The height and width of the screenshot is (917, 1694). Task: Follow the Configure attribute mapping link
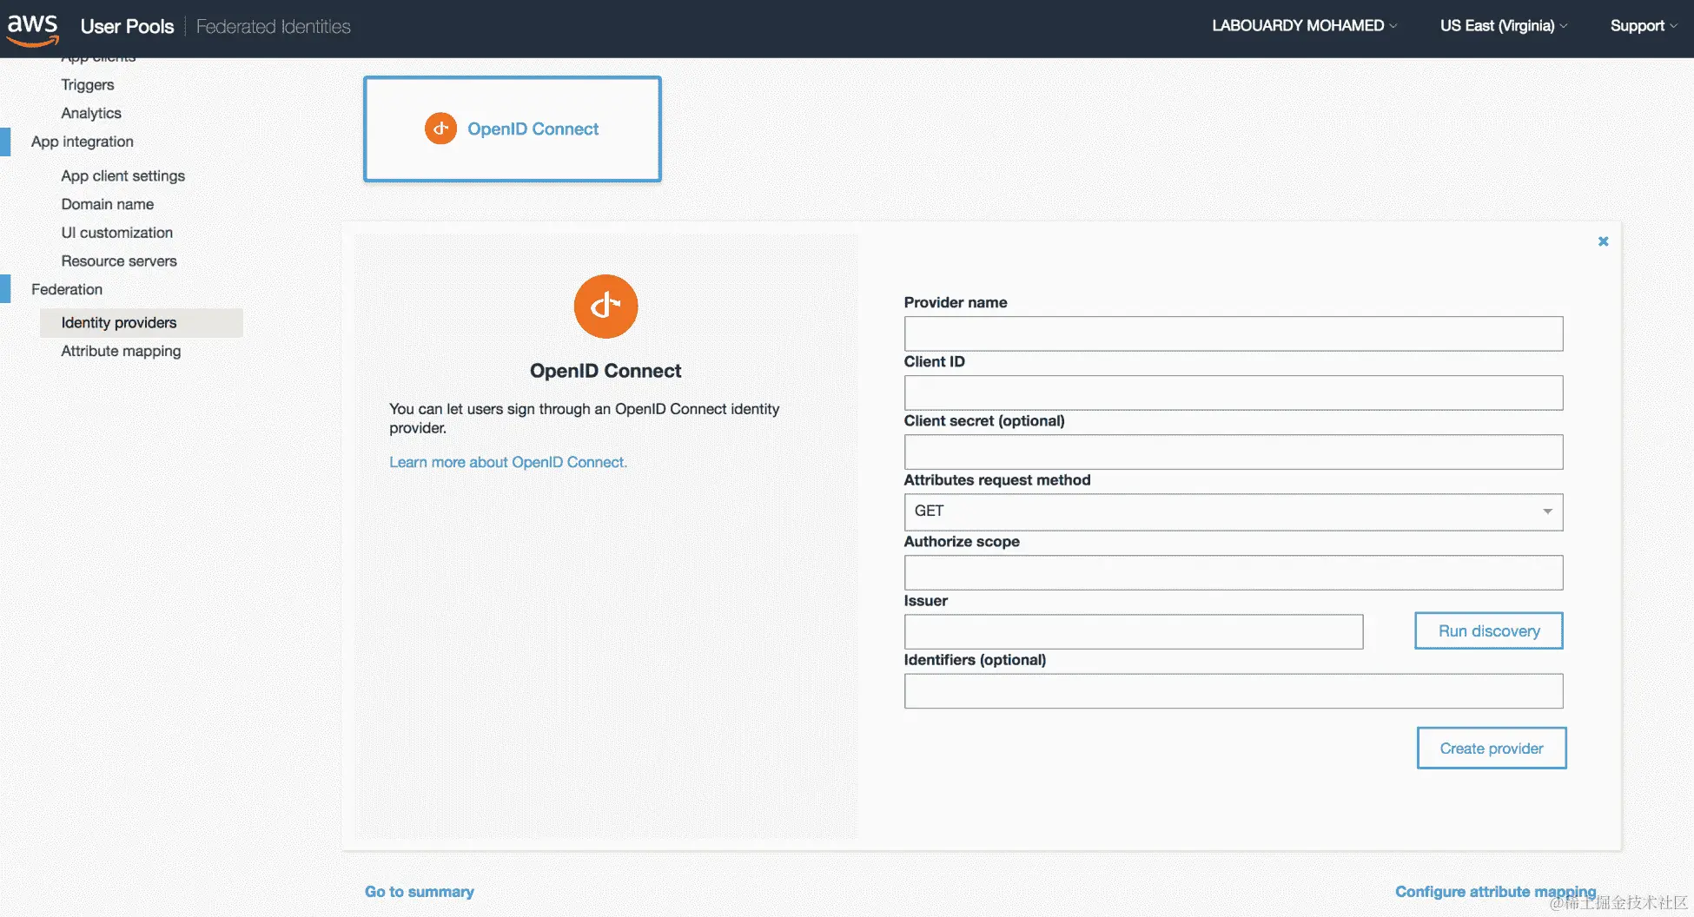pos(1495,892)
